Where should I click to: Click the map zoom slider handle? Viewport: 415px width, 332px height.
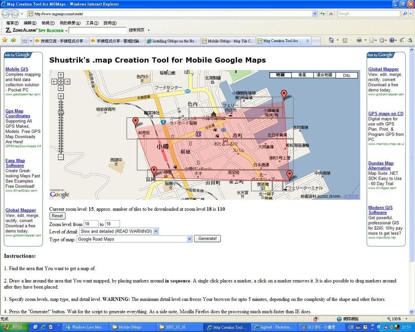(61, 112)
